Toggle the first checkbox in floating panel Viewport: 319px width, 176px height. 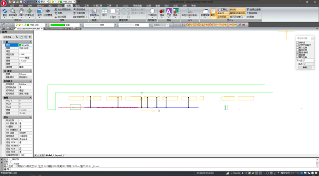(x=297, y=42)
